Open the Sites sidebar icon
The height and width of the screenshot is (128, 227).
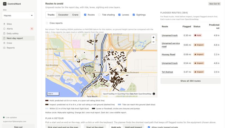(x=4, y=24)
